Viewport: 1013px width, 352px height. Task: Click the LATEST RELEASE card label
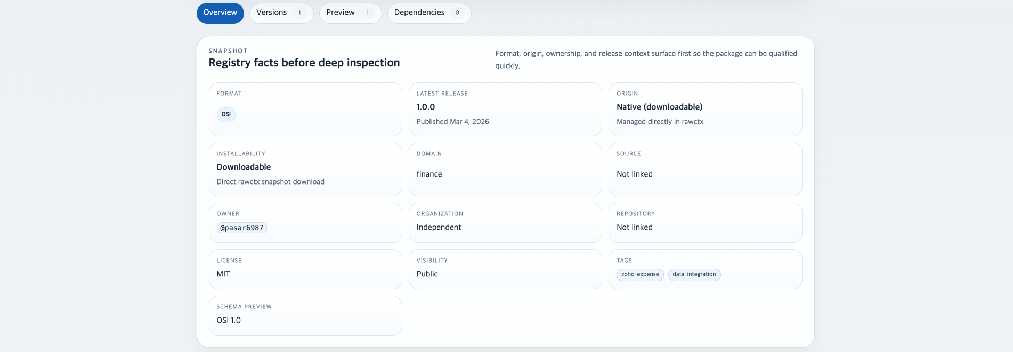pos(442,94)
